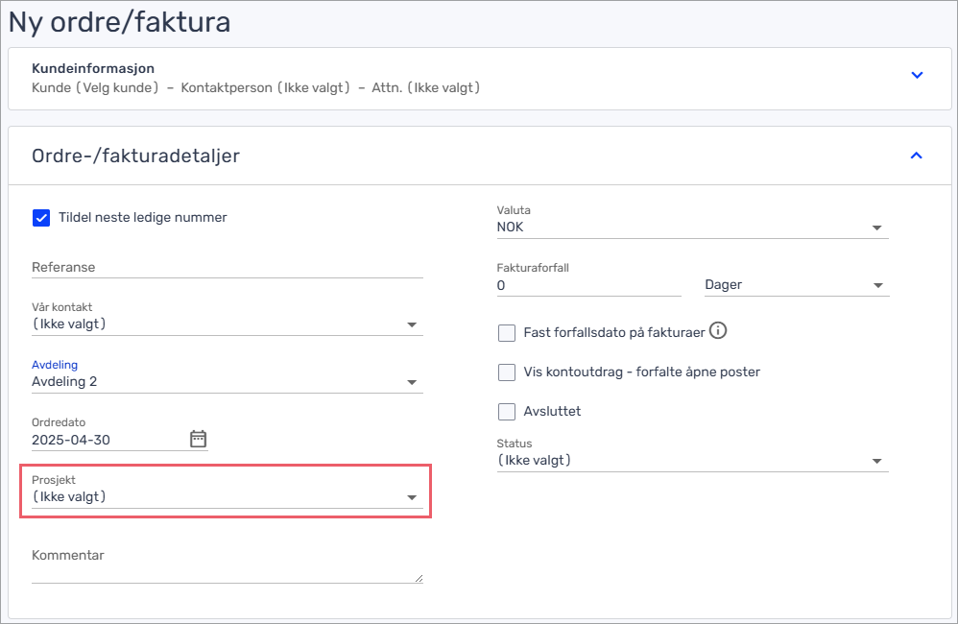This screenshot has width=958, height=624.
Task: Enable Fast forfallsdato på fakturaer checkbox
Action: tap(507, 333)
